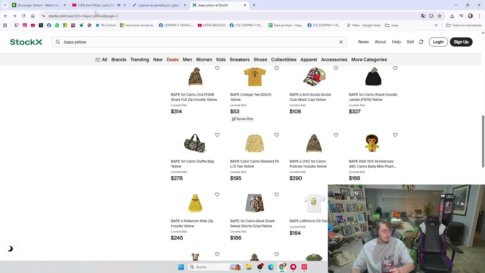Image resolution: width=485 pixels, height=273 pixels.
Task: Open the Accessories category
Action: [x=334, y=60]
